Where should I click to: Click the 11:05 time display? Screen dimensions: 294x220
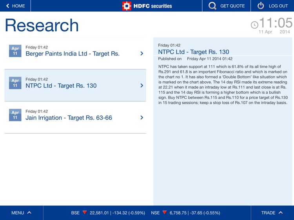pyautogui.click(x=276, y=23)
